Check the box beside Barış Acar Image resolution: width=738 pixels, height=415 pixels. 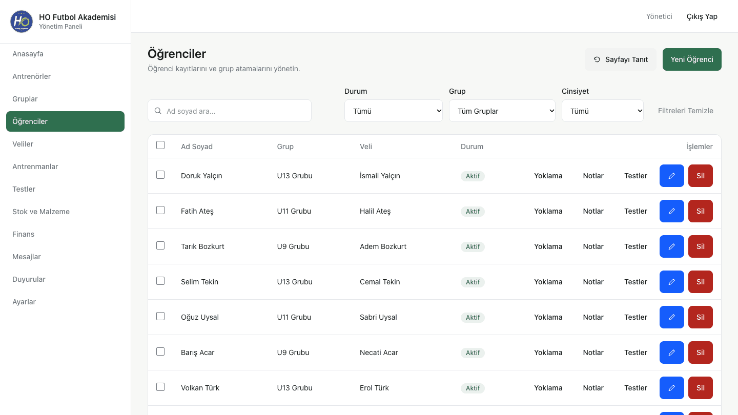(160, 351)
